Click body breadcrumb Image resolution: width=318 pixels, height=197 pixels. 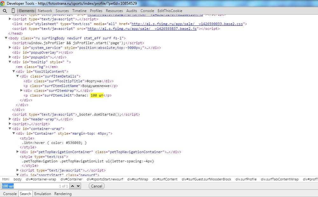click(x=17, y=180)
